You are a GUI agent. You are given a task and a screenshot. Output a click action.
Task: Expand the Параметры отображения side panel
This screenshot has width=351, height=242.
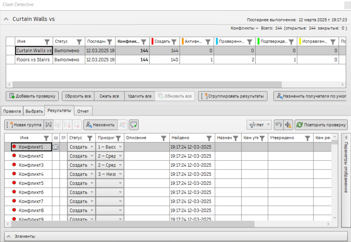coord(346,137)
